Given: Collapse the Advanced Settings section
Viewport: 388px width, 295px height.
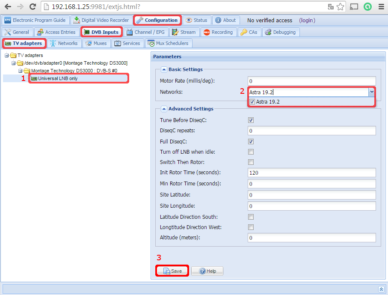Looking at the screenshot, I should [x=164, y=109].
